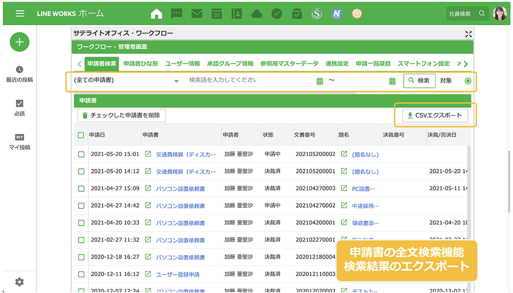The width and height of the screenshot is (513, 293).
Task: Open the calendar 31 icon
Action: pyautogui.click(x=216, y=13)
